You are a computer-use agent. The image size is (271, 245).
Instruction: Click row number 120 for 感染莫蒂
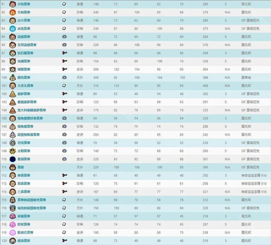(4, 241)
